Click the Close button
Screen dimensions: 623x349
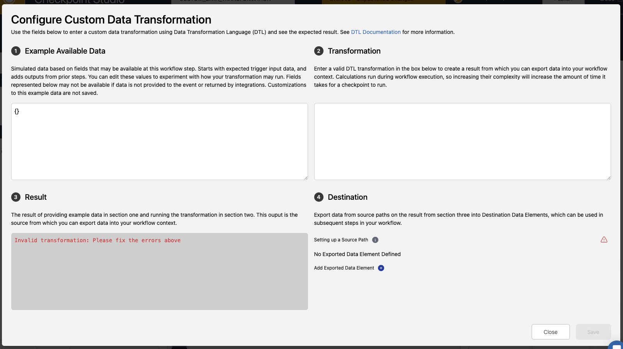(550, 332)
